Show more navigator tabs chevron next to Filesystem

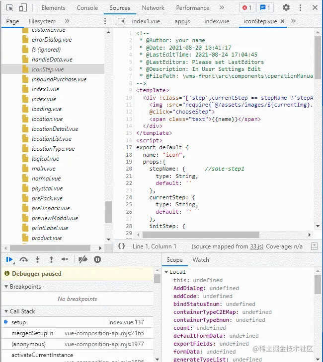click(x=67, y=21)
